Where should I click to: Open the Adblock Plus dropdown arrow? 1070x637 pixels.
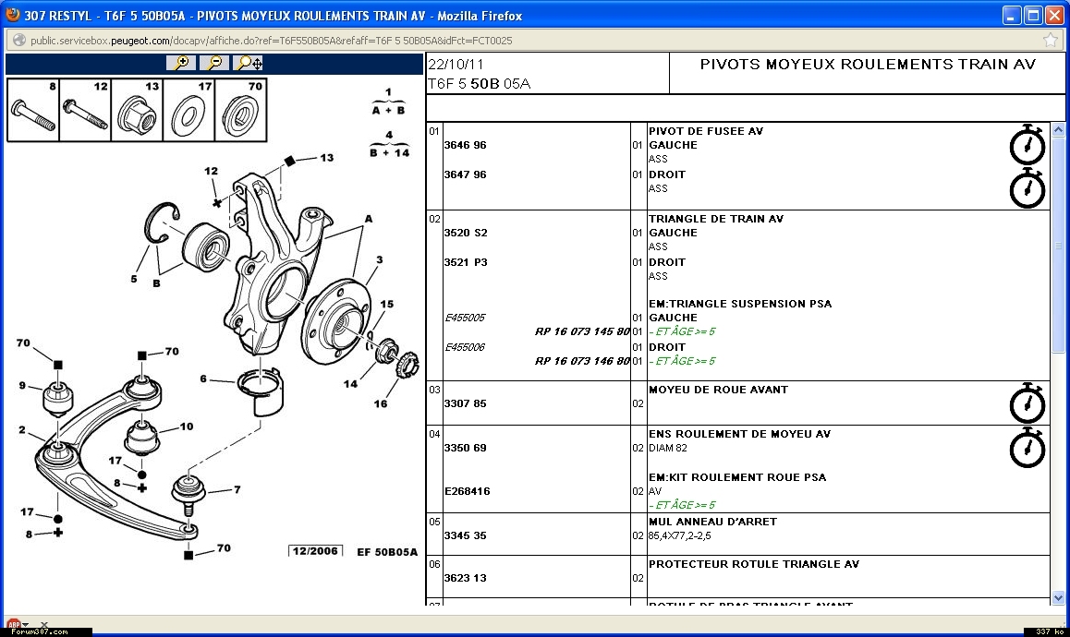coord(26,625)
